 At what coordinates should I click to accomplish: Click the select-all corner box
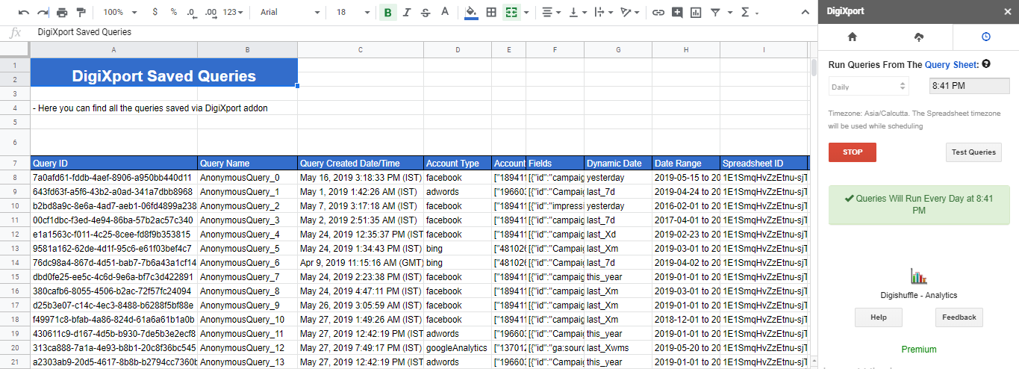pyautogui.click(x=15, y=49)
